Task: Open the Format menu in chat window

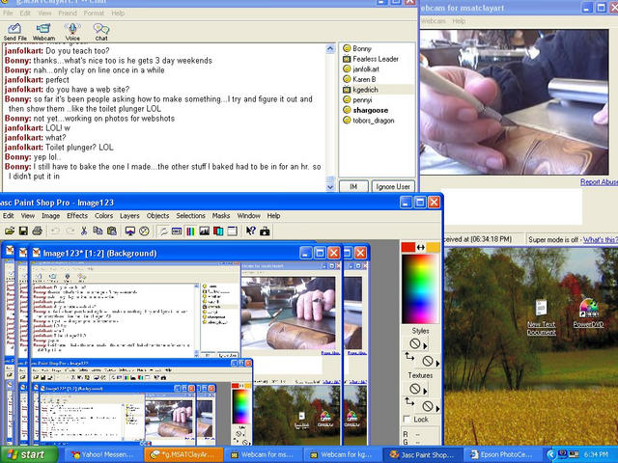Action: point(94,13)
